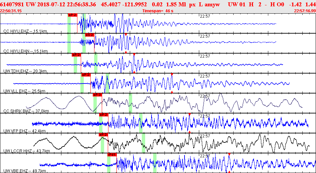Select the 'UW LCCR HHZ -- 43.7km' channel label
This screenshot has height=173, width=316.
tap(27, 151)
